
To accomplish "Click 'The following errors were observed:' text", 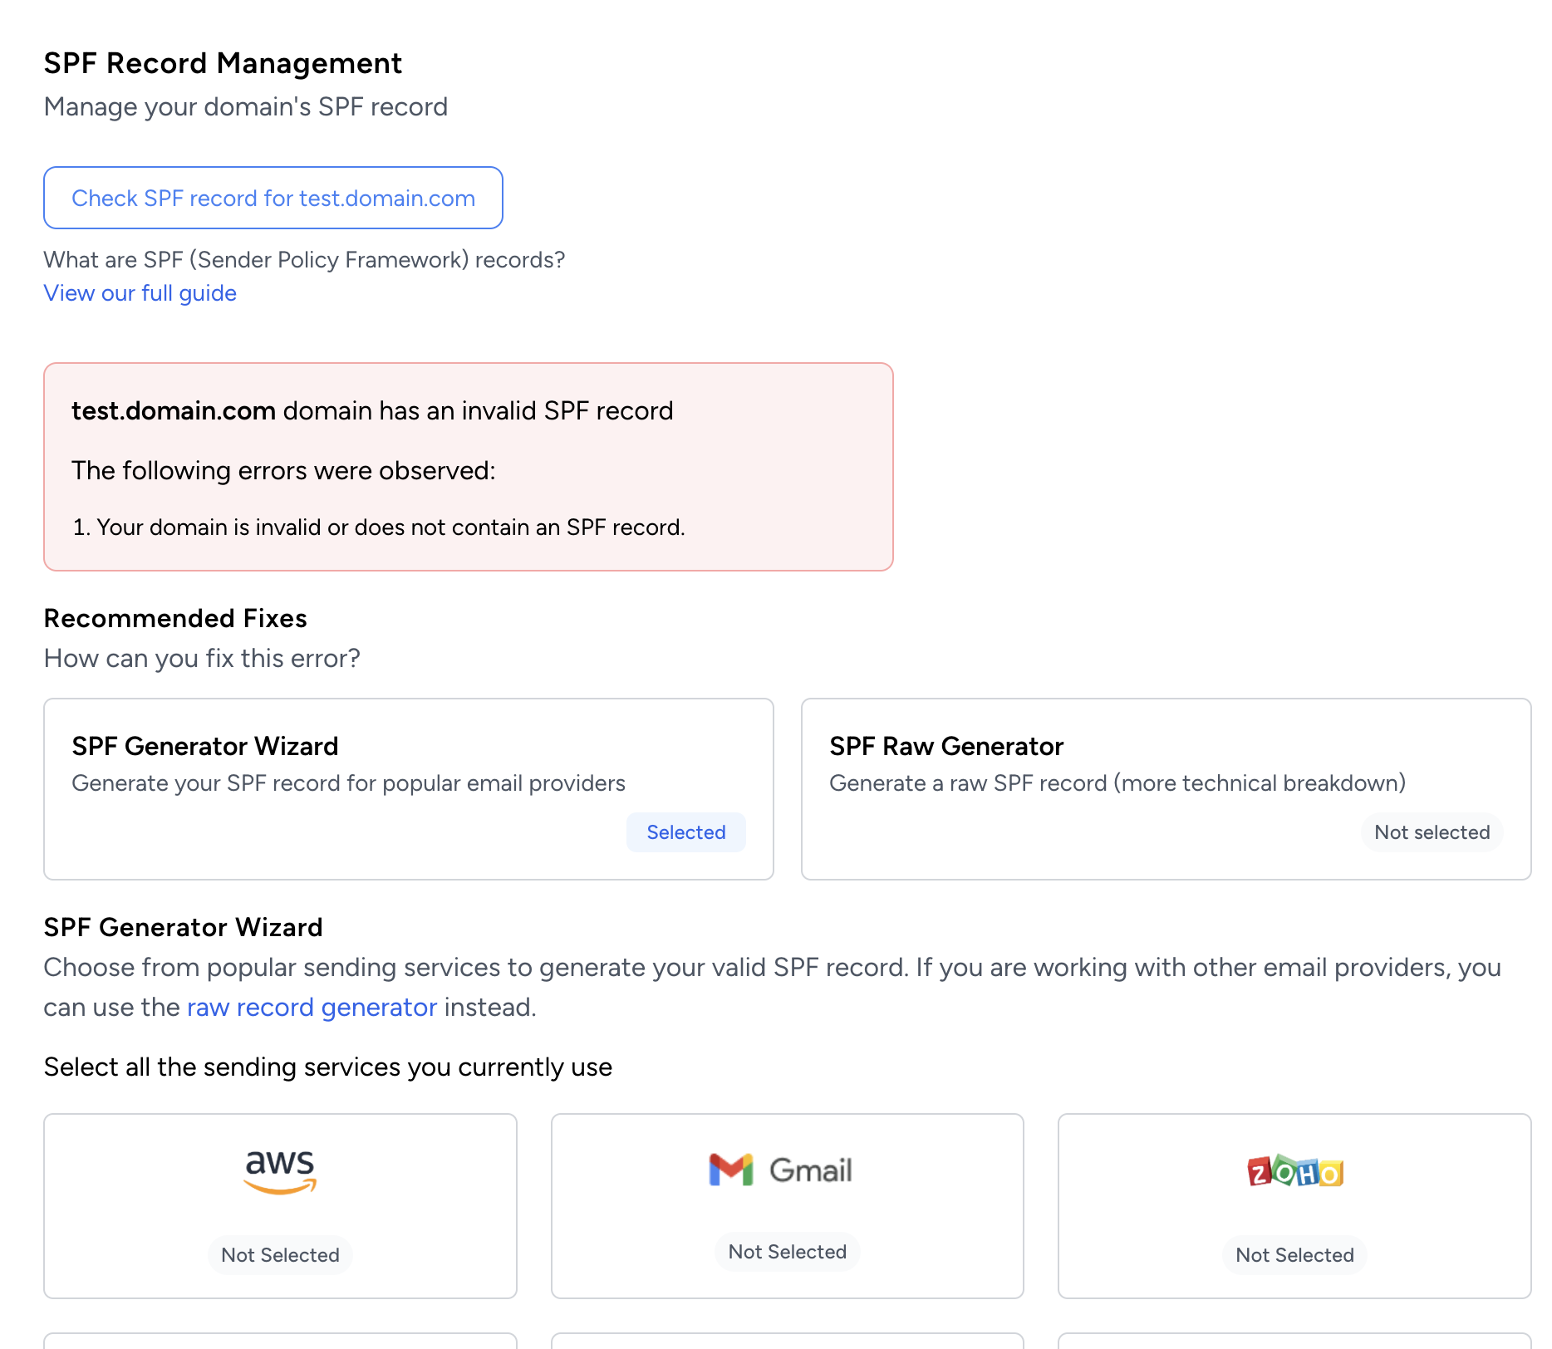I will pyautogui.click(x=283, y=471).
